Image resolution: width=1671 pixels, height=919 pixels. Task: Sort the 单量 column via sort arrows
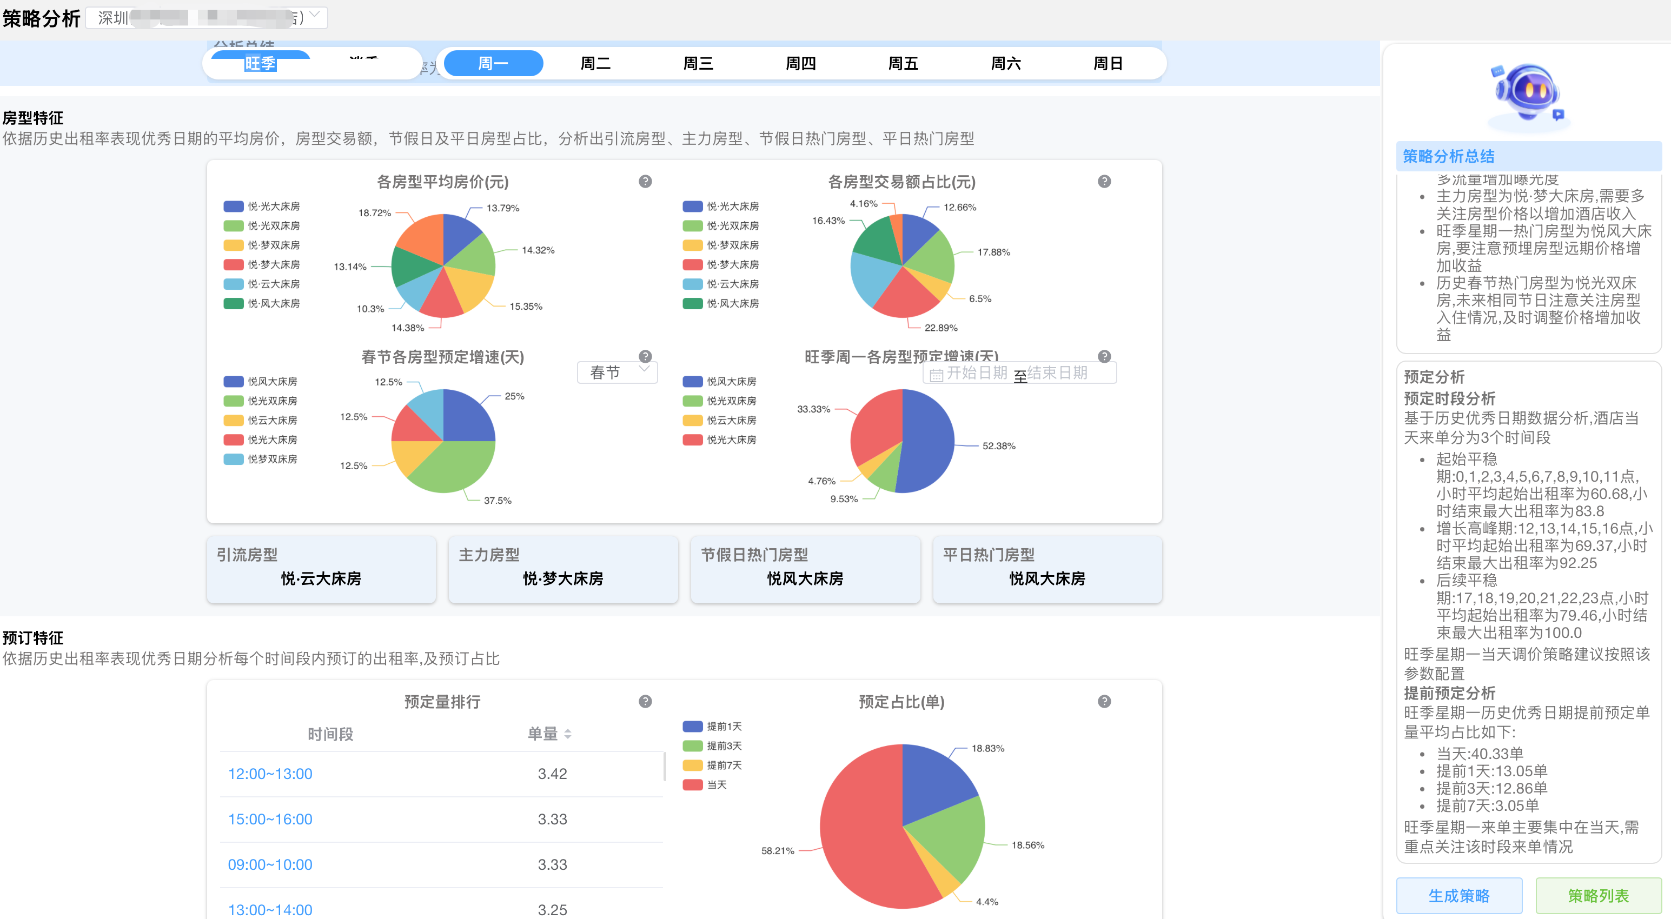pos(568,734)
